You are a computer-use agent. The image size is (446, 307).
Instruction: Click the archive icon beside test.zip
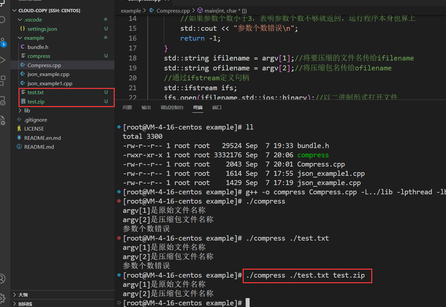(23, 101)
